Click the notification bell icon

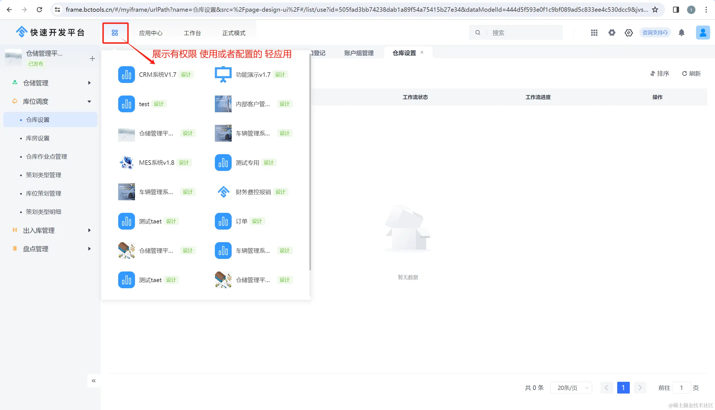681,33
